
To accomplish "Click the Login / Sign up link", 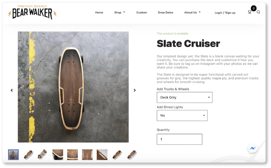I will pyautogui.click(x=225, y=13).
